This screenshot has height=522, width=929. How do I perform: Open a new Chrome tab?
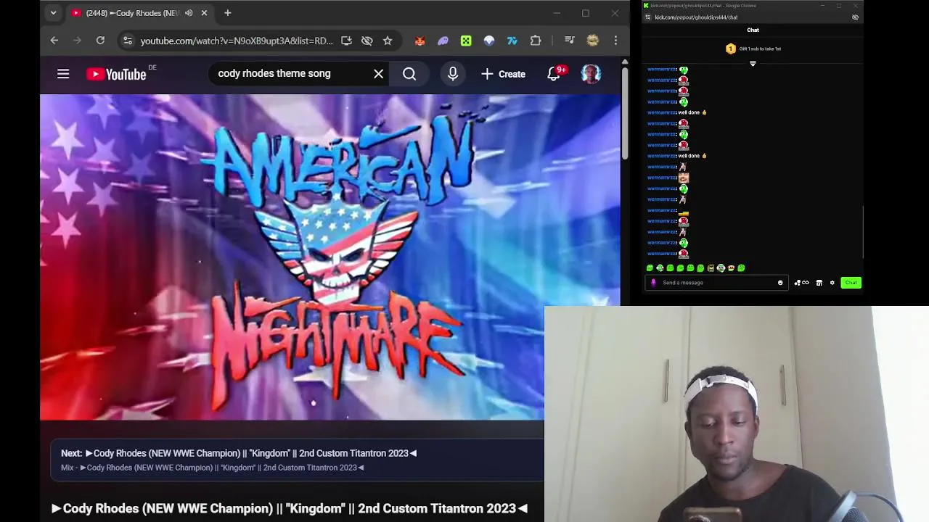(227, 13)
